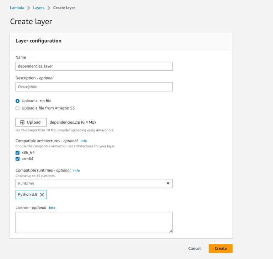Open Info for Compatible architectures
This screenshot has height=259, width=273.
84,141
